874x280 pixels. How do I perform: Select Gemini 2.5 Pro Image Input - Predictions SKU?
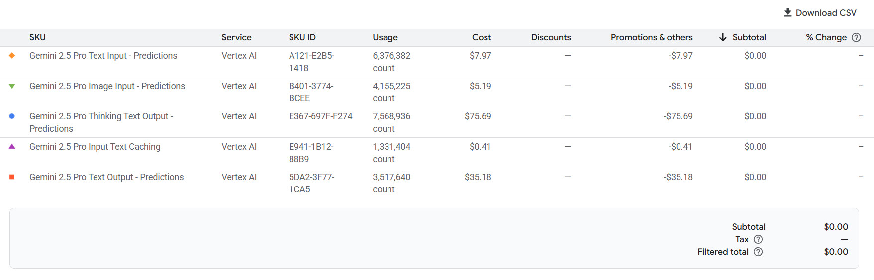(107, 86)
